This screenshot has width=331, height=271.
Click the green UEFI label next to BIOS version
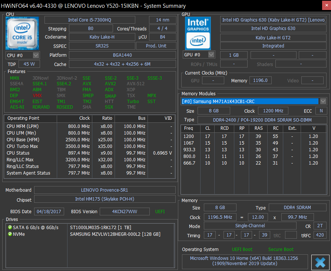pos(160,211)
